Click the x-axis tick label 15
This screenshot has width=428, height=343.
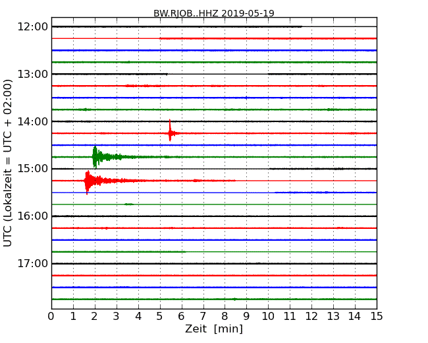click(x=377, y=316)
